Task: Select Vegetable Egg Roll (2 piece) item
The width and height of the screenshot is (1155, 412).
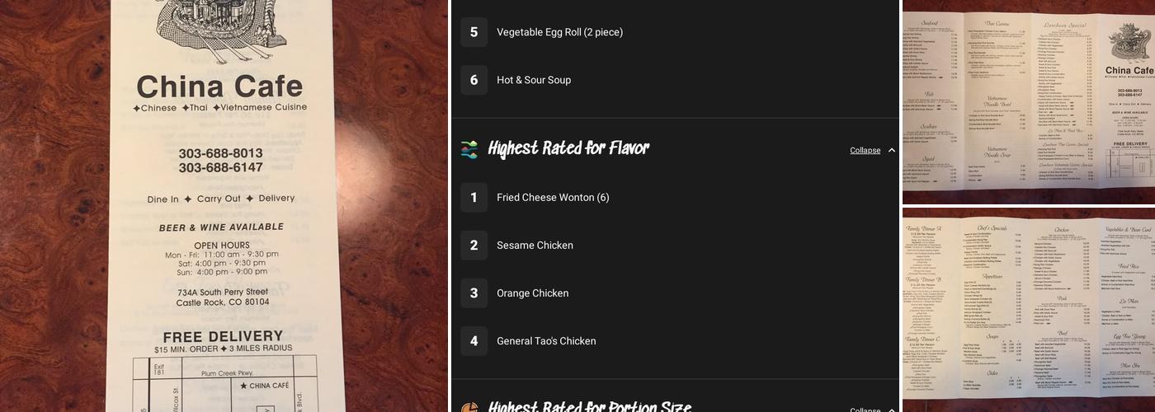Action: point(559,32)
